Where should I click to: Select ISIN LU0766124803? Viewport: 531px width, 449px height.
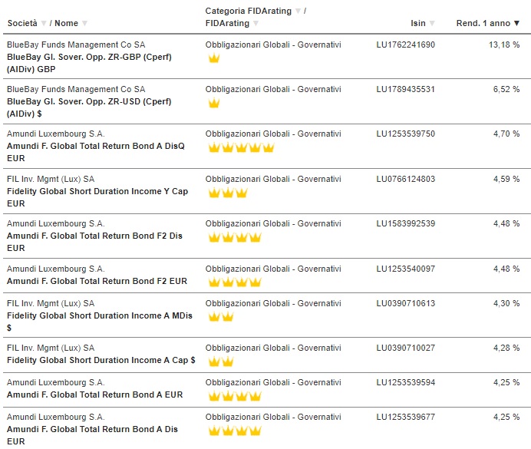[405, 179]
